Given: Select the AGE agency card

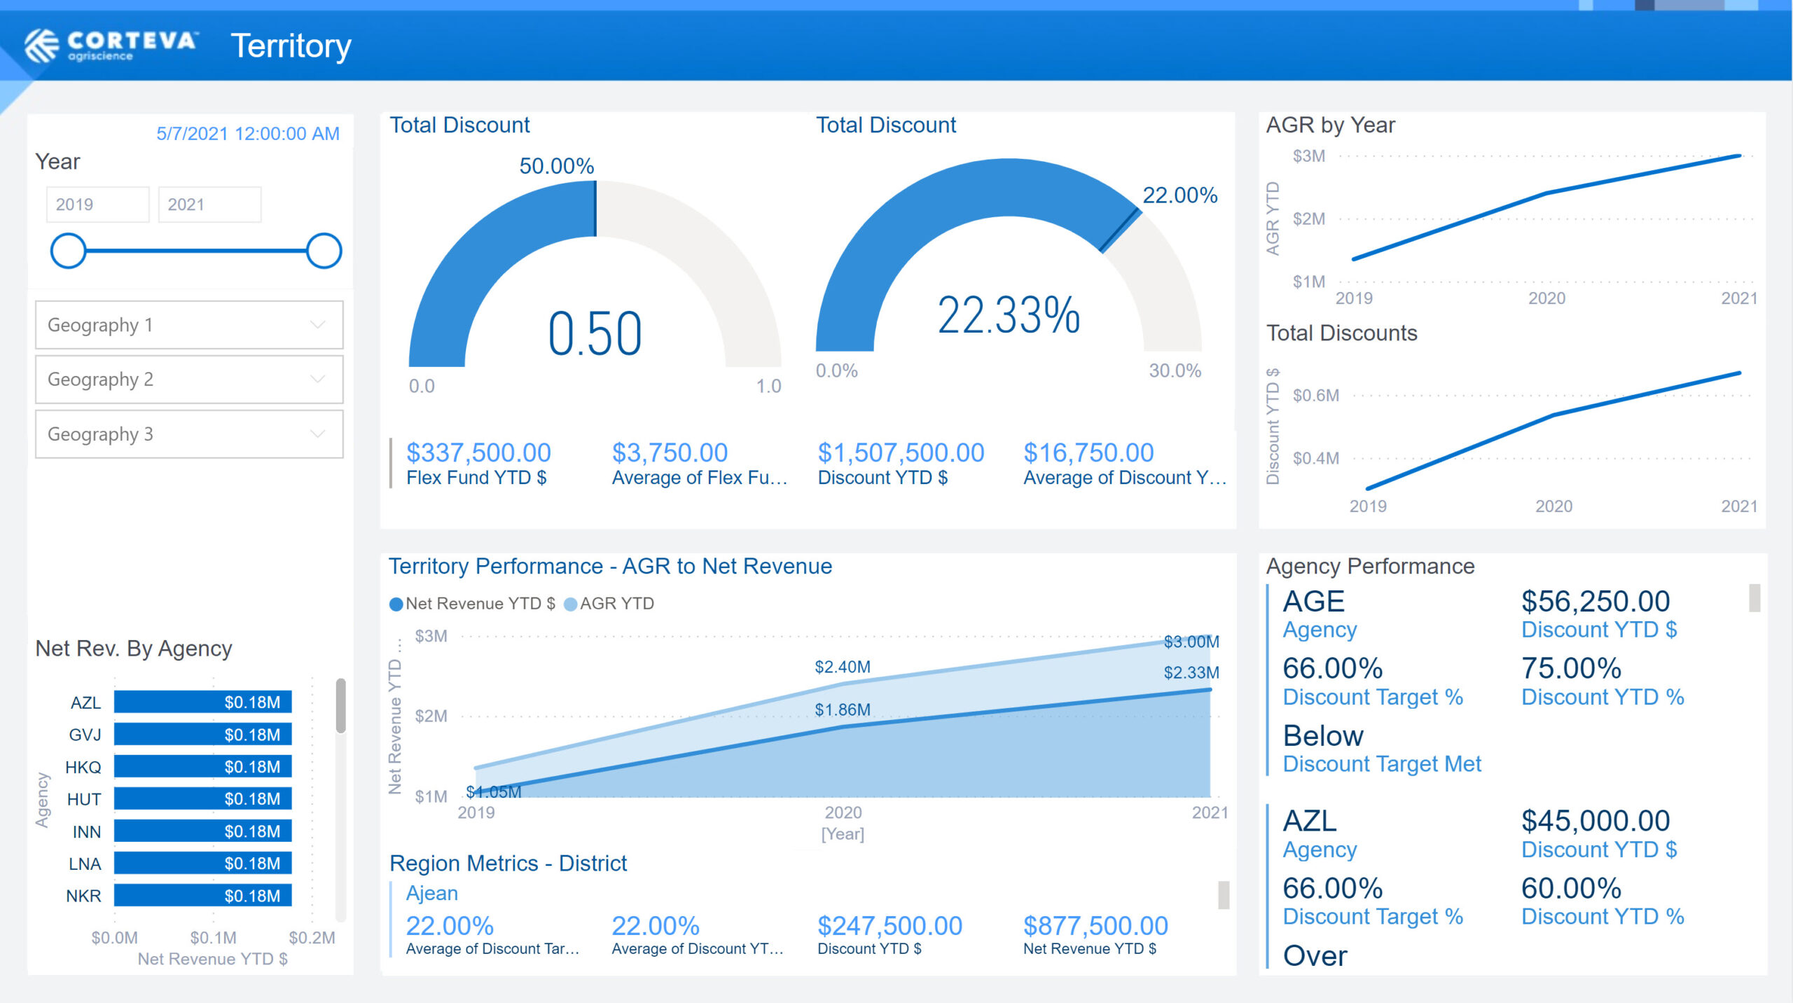Looking at the screenshot, I should pyautogui.click(x=1314, y=602).
